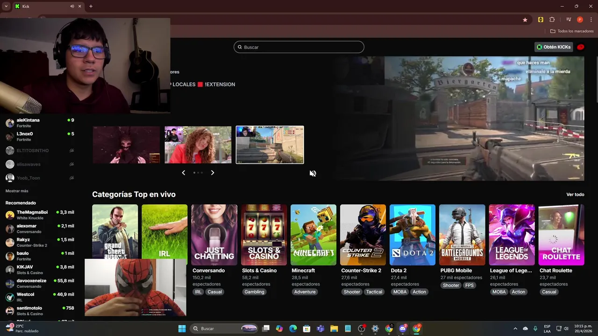Viewport: 598px width, 336px height.
Task: Go to the next featured stream
Action: pyautogui.click(x=213, y=173)
